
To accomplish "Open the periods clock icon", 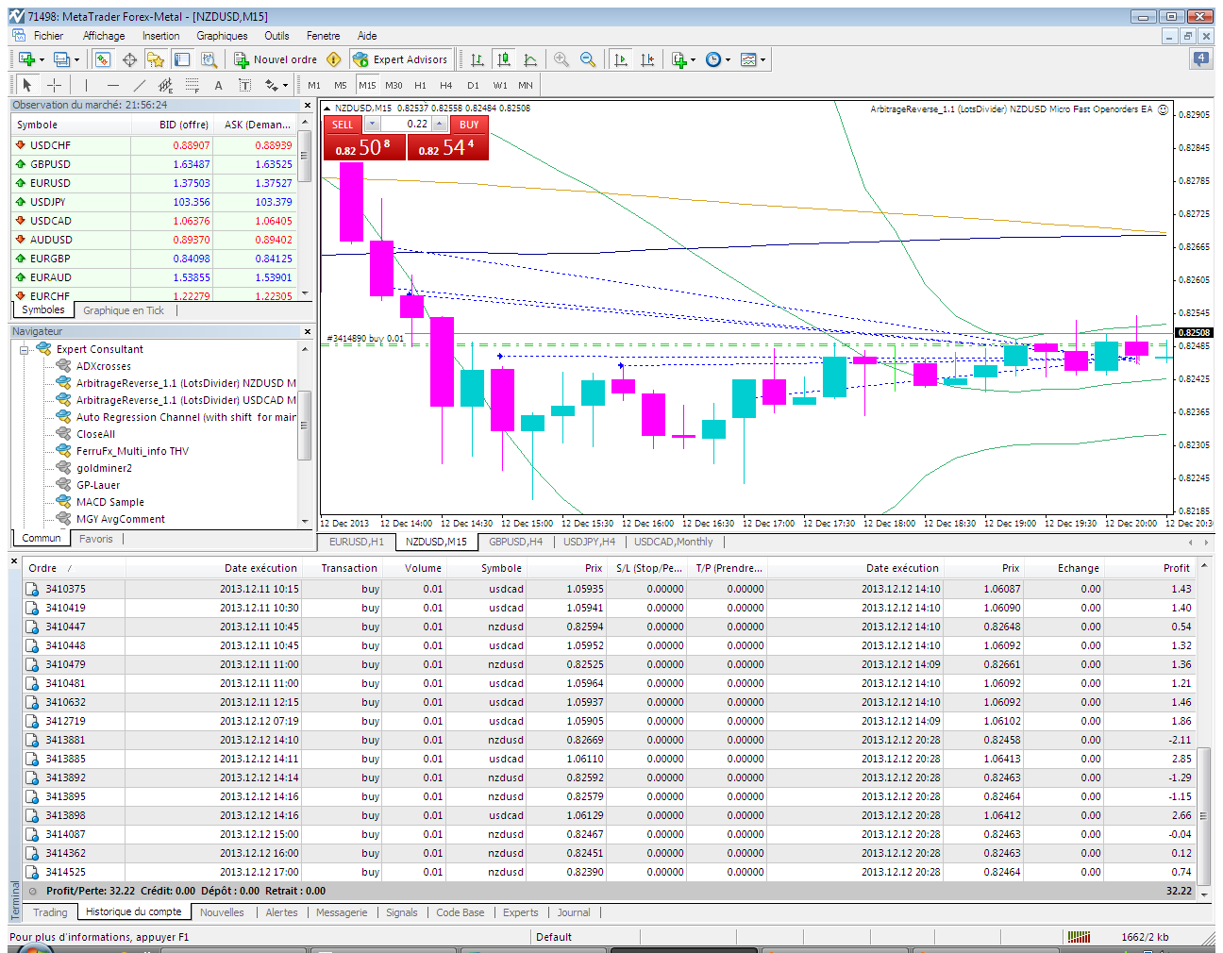I will pos(713,59).
